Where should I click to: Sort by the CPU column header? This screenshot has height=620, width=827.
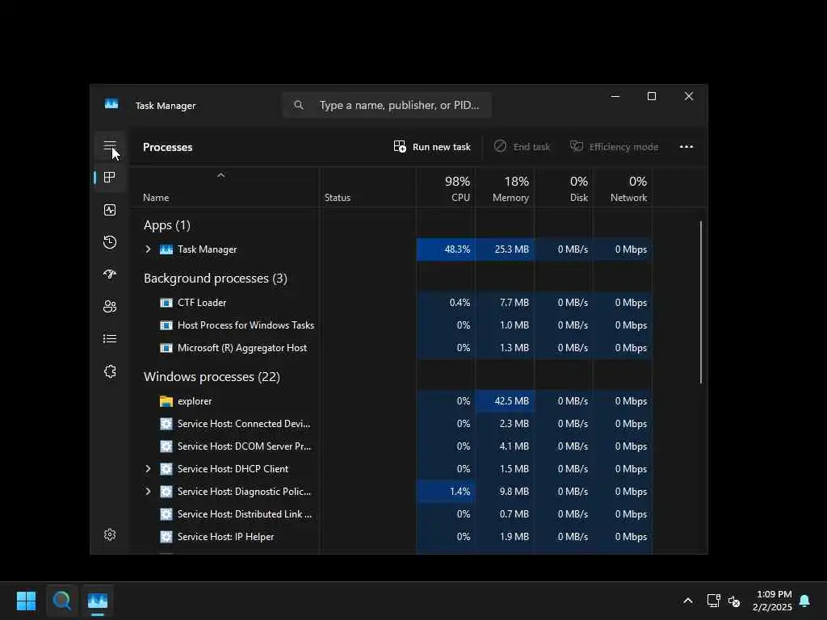446,187
